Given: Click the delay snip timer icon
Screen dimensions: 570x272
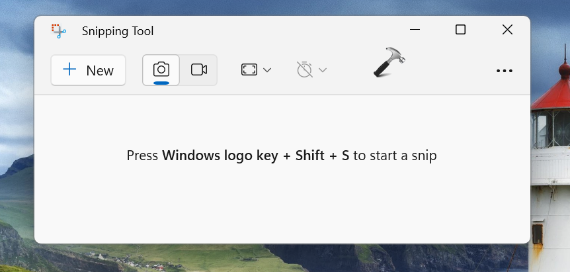Looking at the screenshot, I should 304,69.
